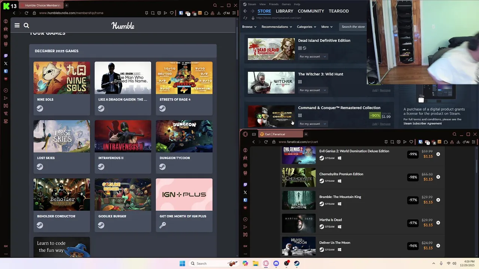Click the Humble logo

coord(123,26)
